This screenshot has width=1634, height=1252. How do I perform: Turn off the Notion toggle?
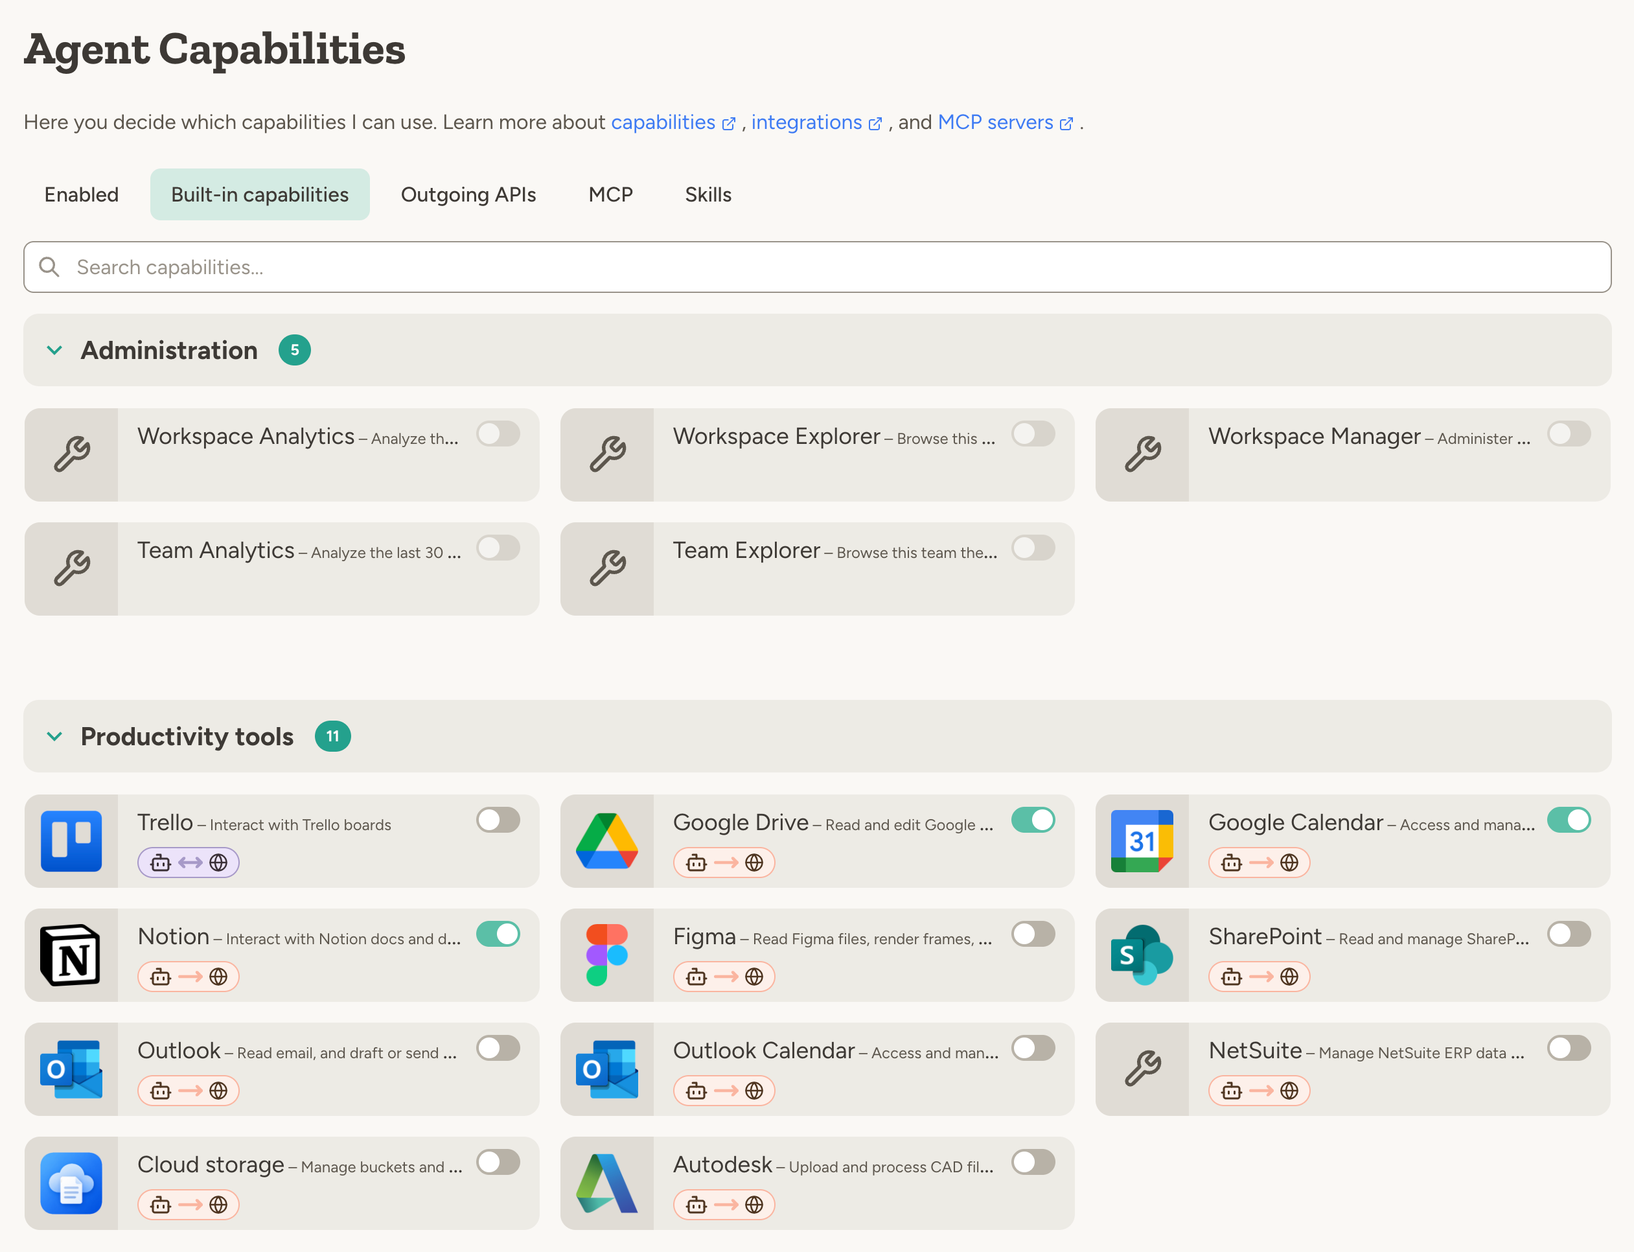498,934
